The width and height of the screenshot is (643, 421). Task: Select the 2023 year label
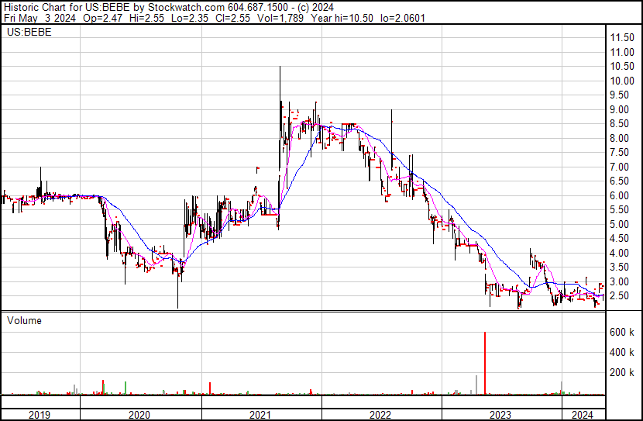tap(500, 415)
